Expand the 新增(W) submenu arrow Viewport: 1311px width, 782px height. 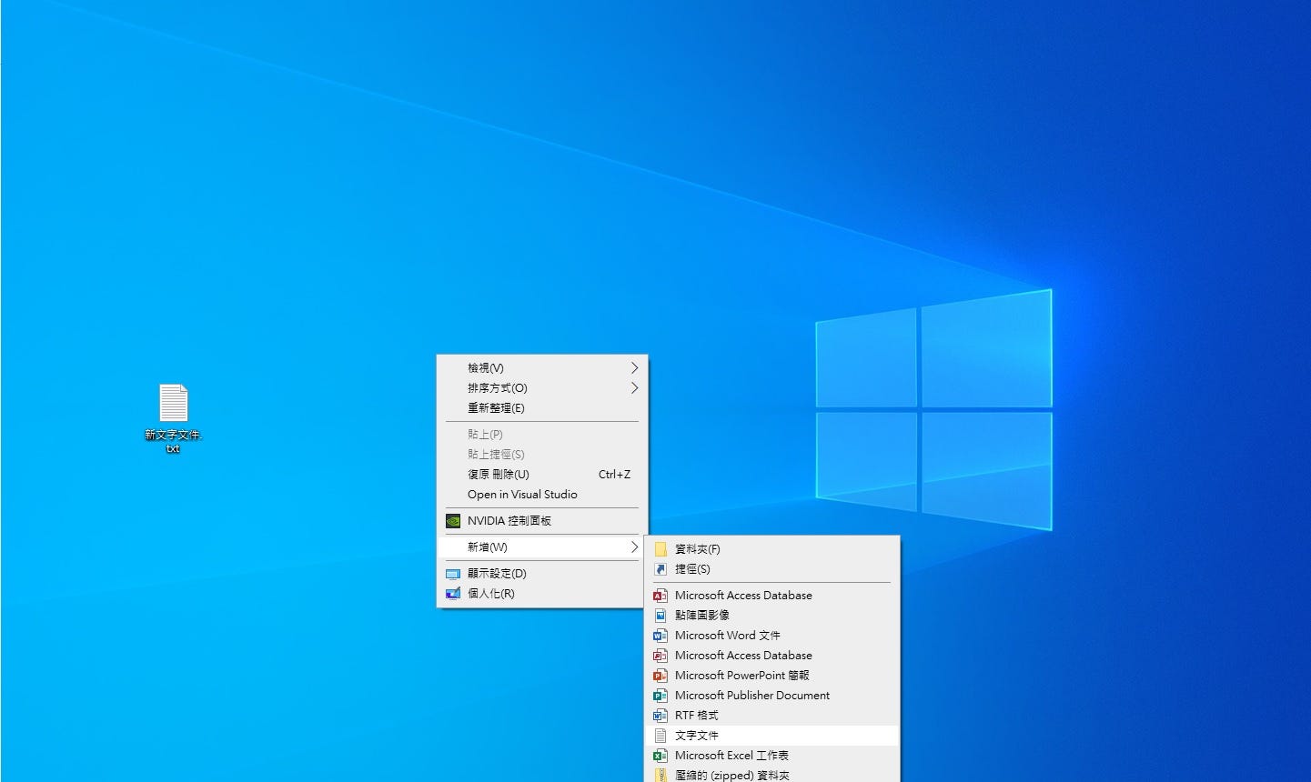pos(634,547)
